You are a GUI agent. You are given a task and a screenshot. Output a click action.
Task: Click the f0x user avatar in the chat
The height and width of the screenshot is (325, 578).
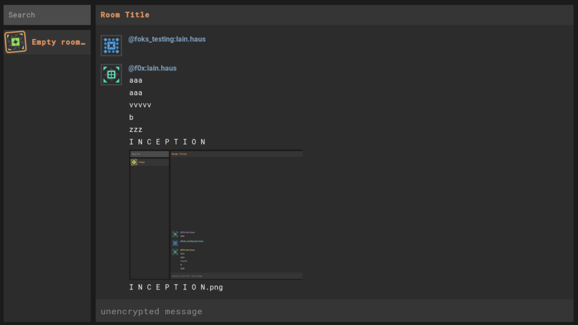[x=111, y=74]
